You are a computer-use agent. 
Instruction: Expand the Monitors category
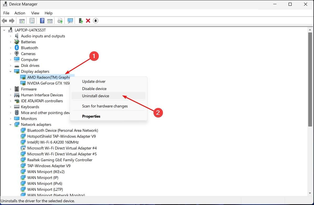(11, 118)
